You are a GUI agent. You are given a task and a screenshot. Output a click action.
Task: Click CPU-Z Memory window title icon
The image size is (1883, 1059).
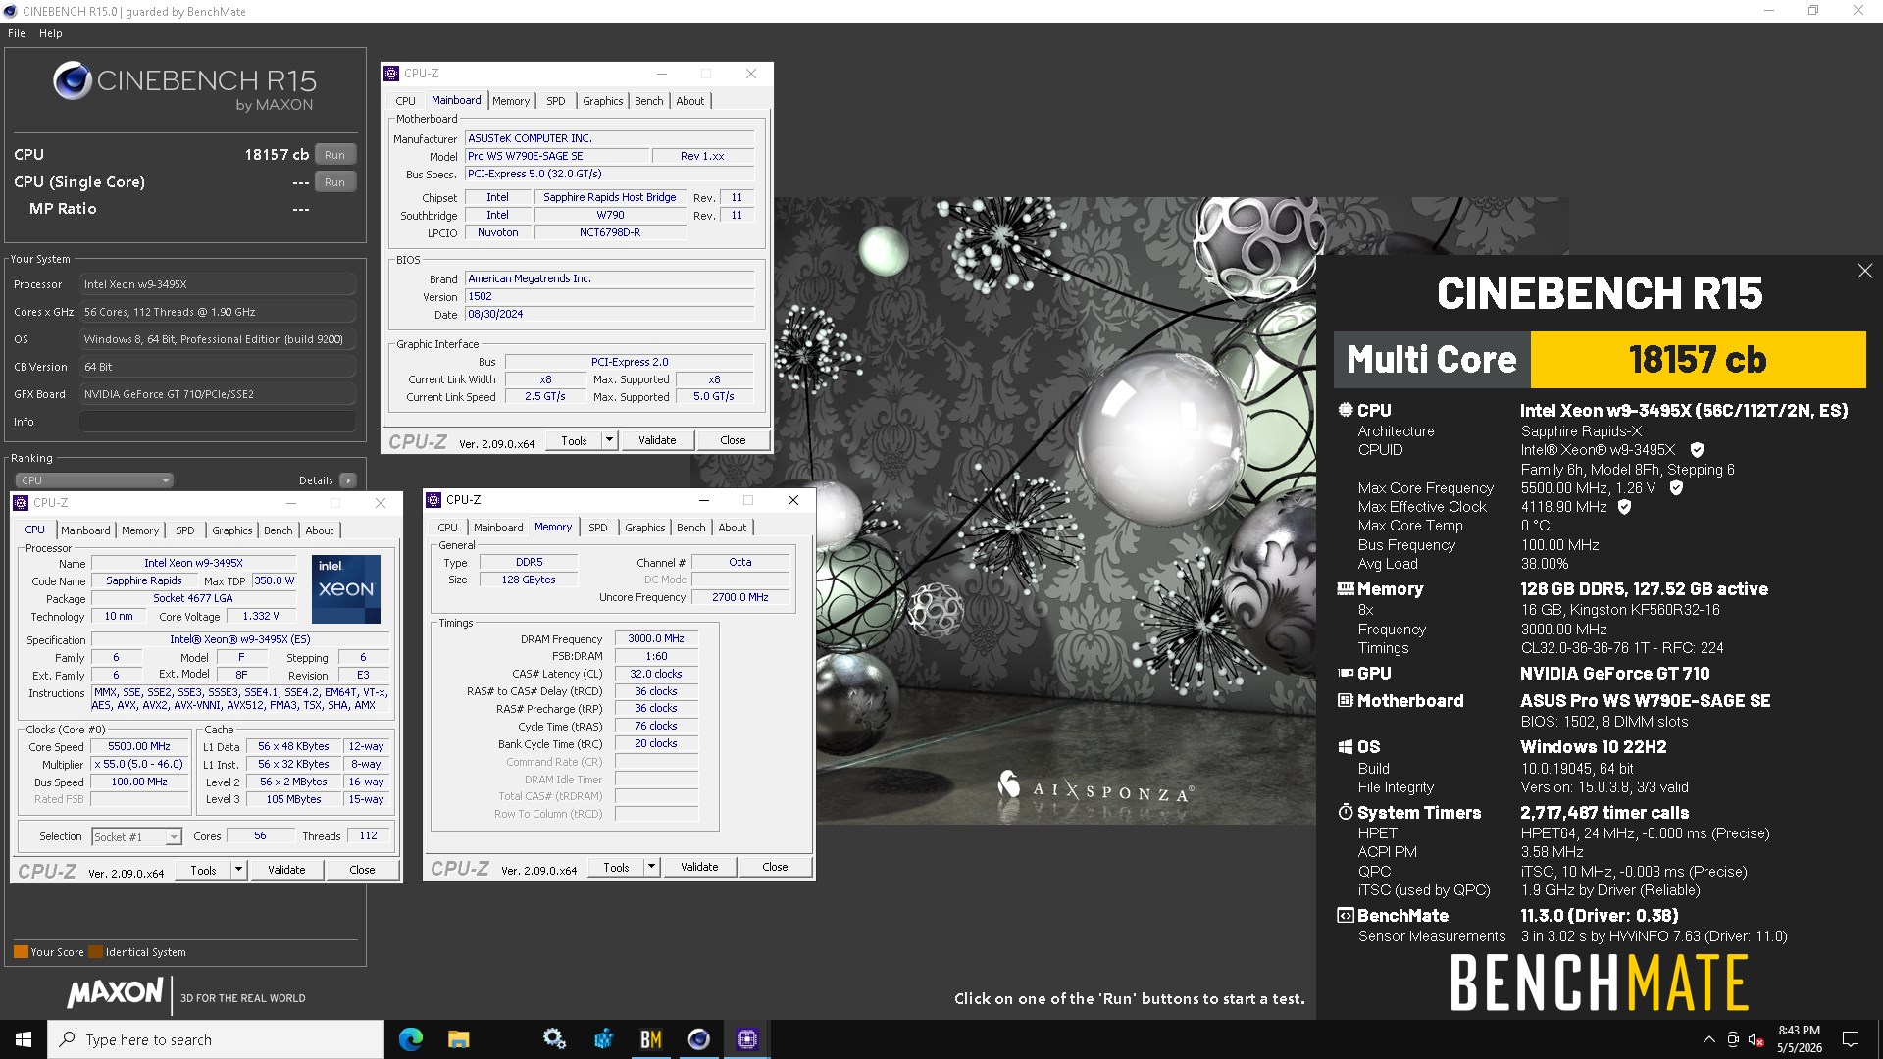433,500
